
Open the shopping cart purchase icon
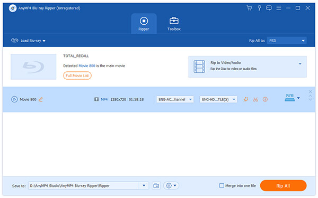249,8
